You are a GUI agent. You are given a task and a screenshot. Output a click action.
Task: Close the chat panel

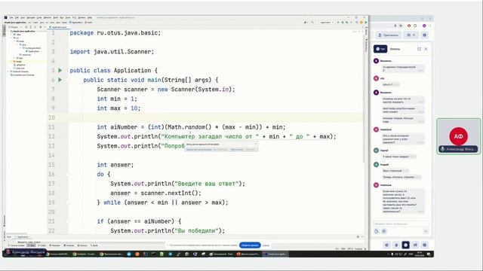click(426, 49)
